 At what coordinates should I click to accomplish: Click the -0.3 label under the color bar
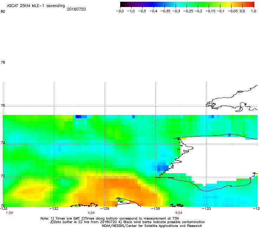pyautogui.click(x=176, y=11)
